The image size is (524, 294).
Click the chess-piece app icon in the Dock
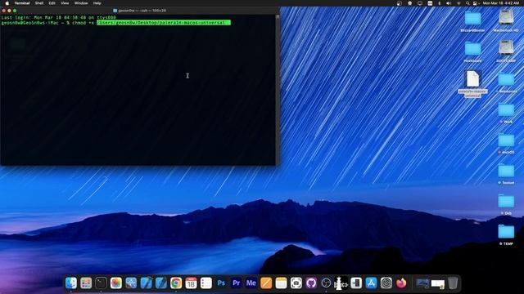(341, 283)
